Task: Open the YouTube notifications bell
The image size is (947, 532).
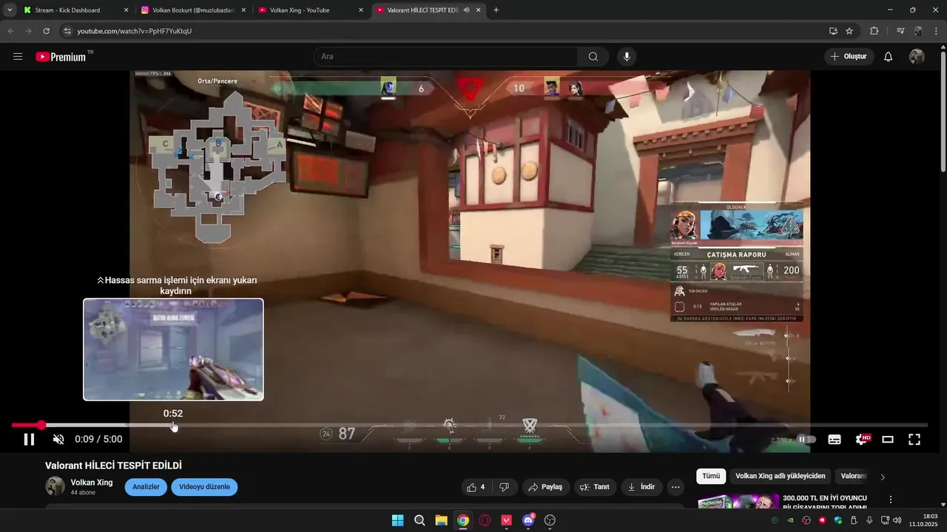Action: 889,56
